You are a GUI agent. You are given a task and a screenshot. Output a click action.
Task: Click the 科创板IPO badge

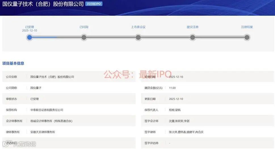pyautogui.click(x=94, y=4)
